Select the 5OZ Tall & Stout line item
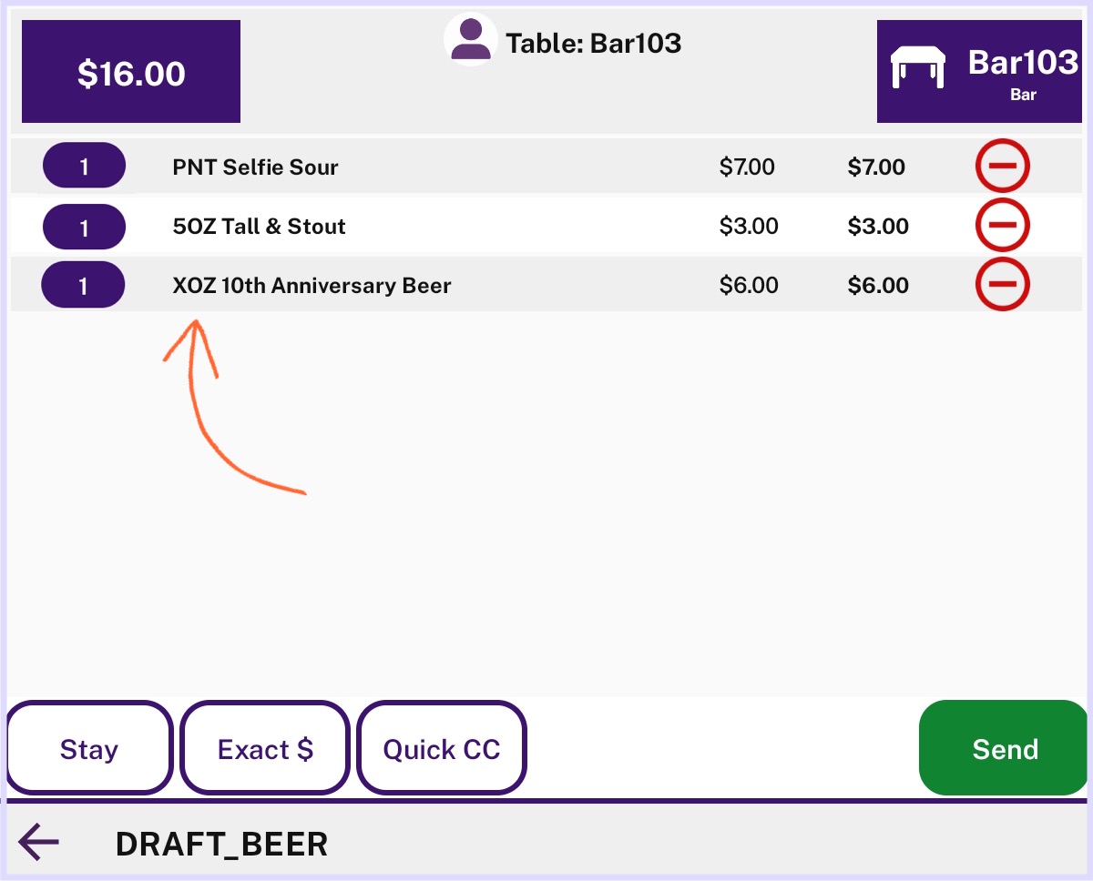This screenshot has height=881, width=1093. [546, 226]
